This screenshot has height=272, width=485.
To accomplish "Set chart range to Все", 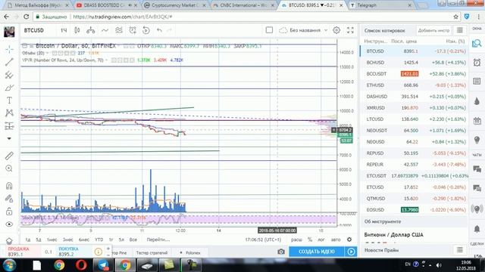I will [x=133, y=240].
